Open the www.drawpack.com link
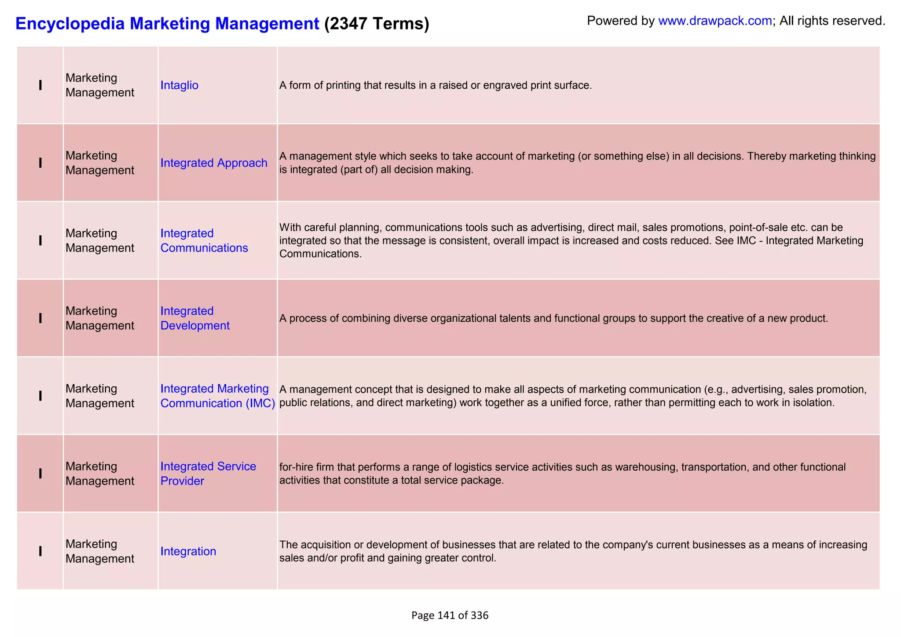 coord(715,21)
